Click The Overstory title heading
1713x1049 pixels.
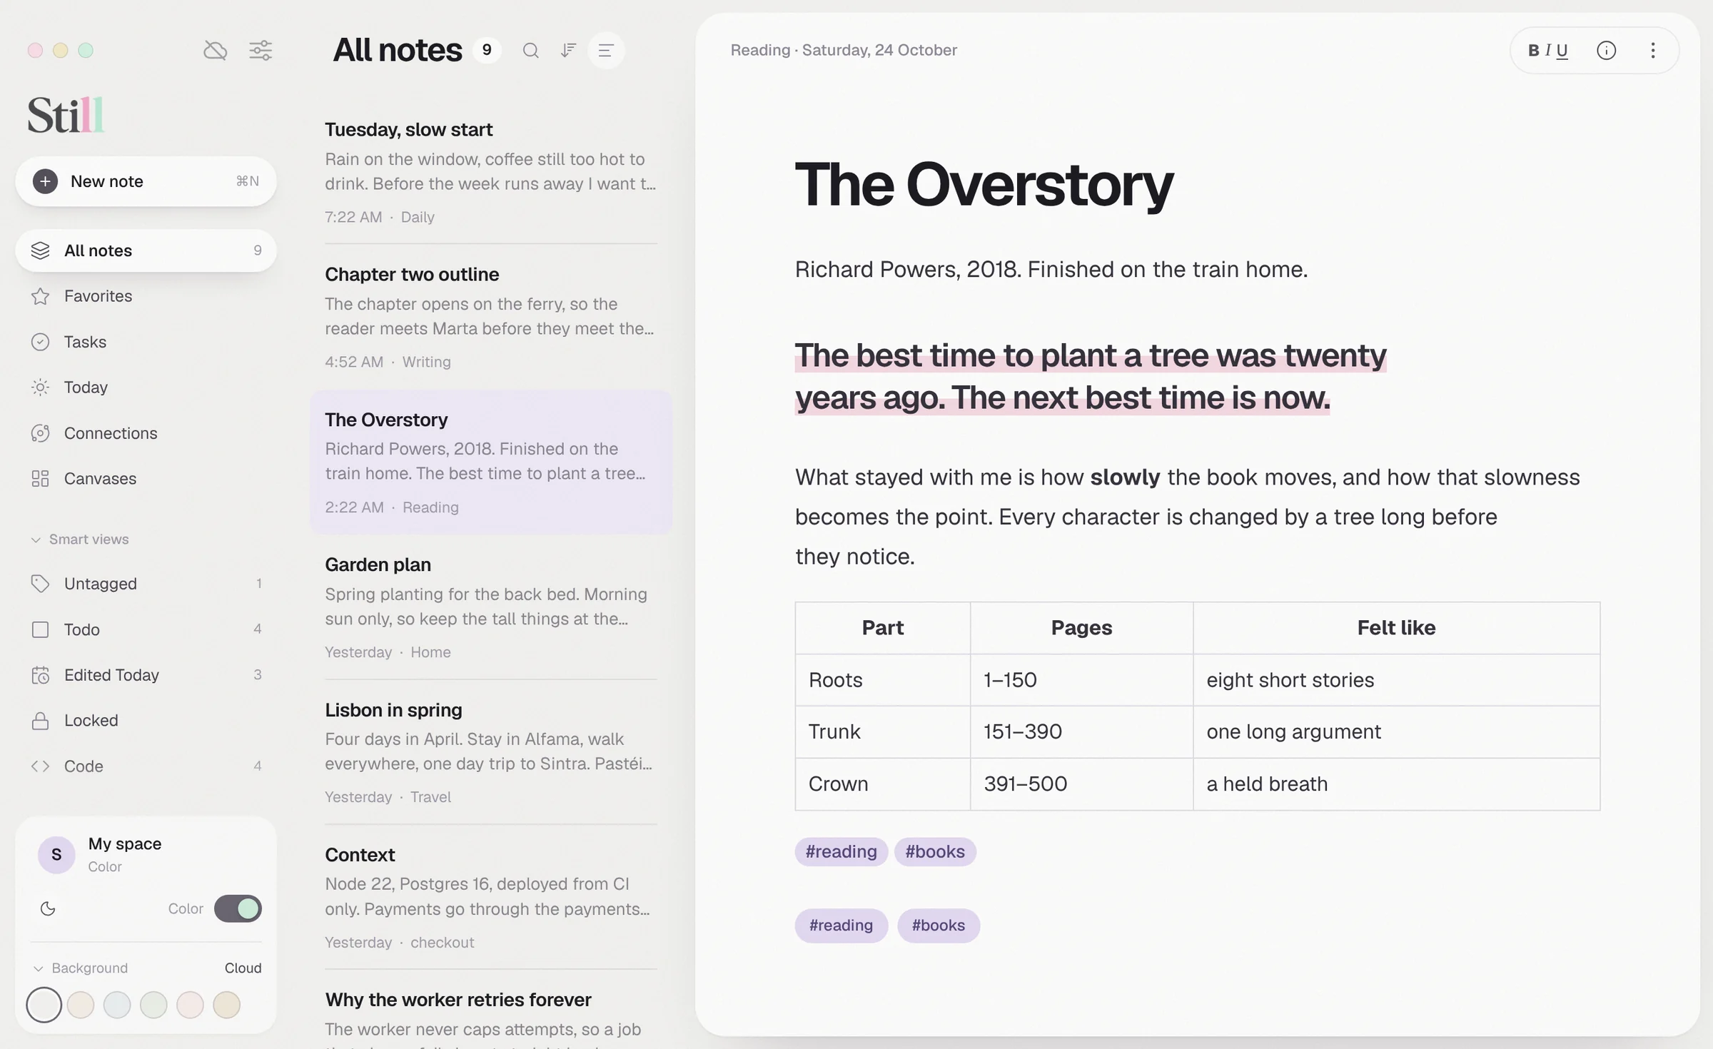pyautogui.click(x=984, y=184)
